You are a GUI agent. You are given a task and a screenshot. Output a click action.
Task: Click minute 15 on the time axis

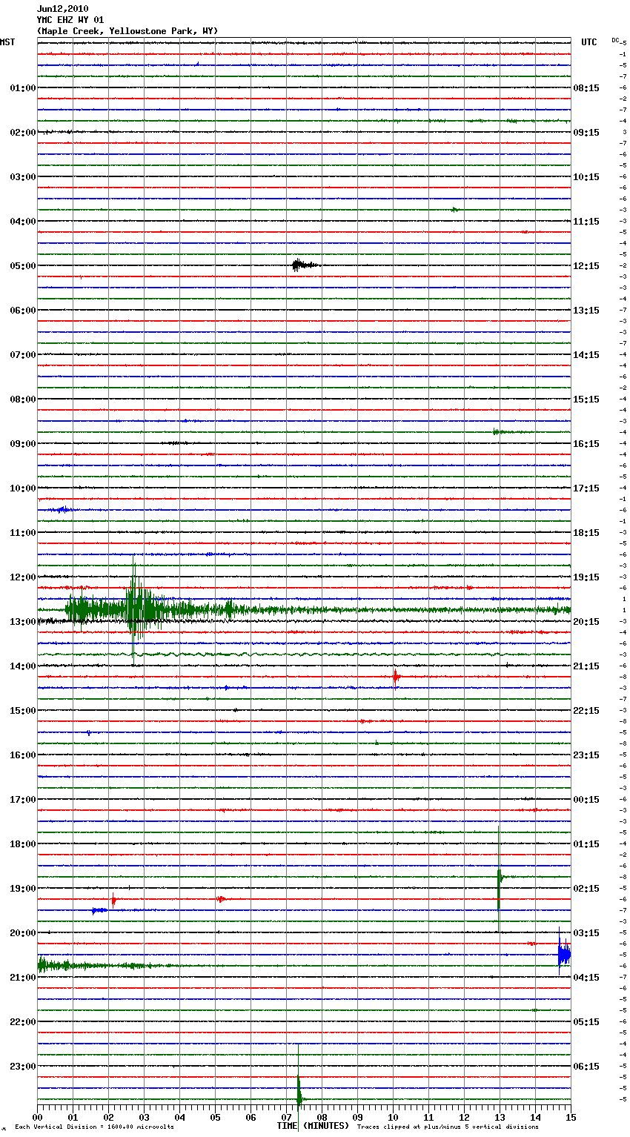pyautogui.click(x=571, y=1117)
